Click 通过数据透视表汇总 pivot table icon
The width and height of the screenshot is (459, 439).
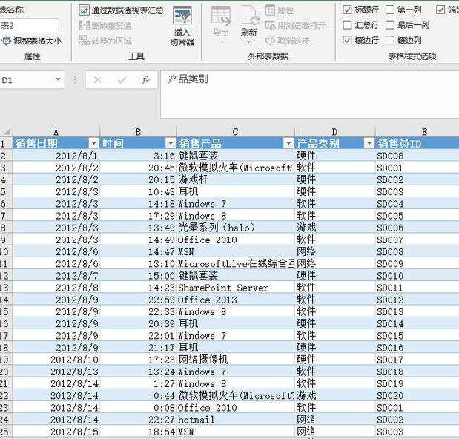[84, 10]
